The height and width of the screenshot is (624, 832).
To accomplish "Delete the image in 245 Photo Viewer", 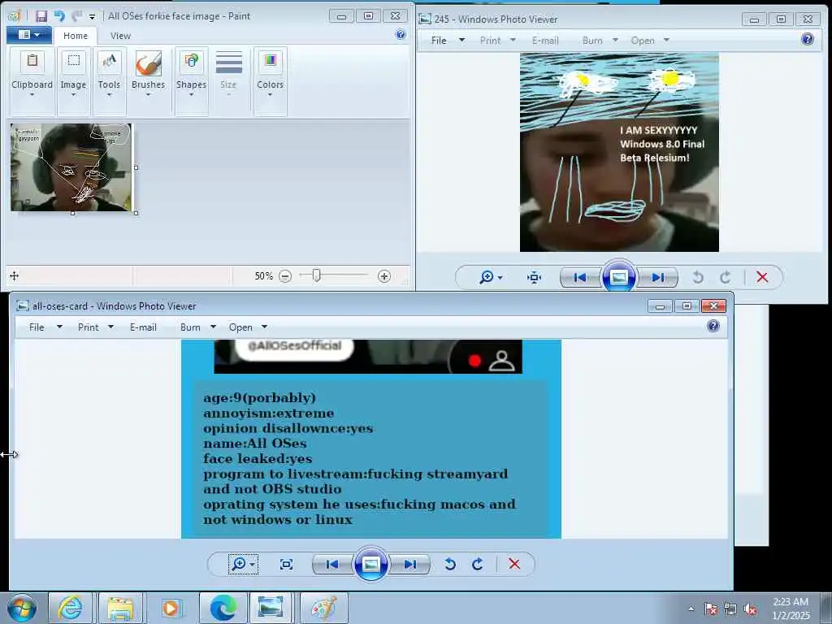I will tap(762, 277).
